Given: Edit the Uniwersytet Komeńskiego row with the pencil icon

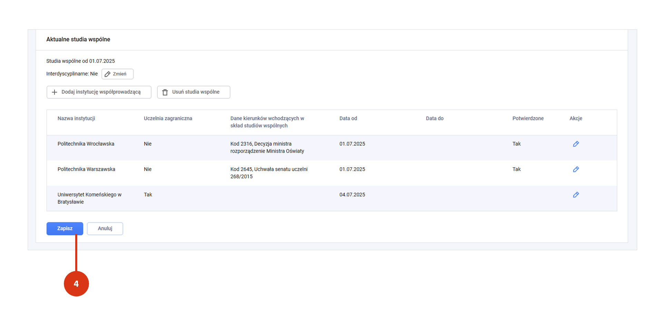Looking at the screenshot, I should click(x=576, y=195).
